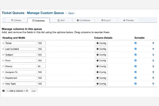Image resolution: width=159 pixels, height=106 pixels.
Task: Grab the reorder handle of Ticket row
Action: pyautogui.click(x=3, y=43)
